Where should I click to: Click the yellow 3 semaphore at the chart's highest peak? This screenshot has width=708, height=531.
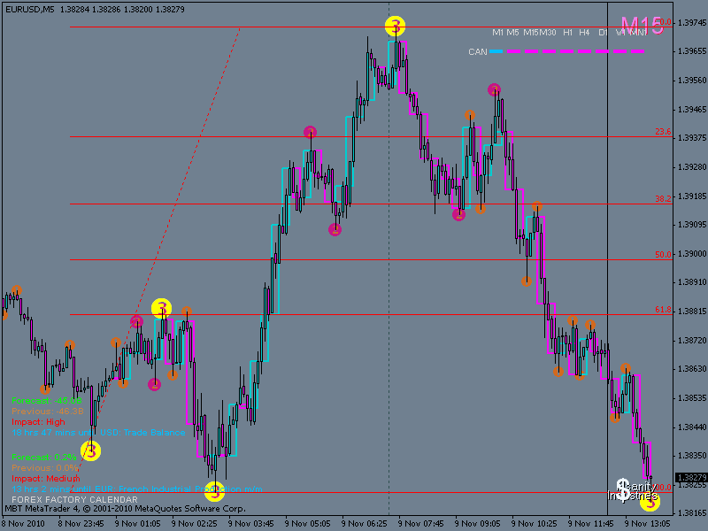pos(395,26)
